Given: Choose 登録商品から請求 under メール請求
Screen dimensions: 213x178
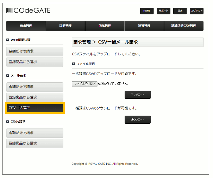Looking at the screenshot, I should pyautogui.click(x=35, y=97).
